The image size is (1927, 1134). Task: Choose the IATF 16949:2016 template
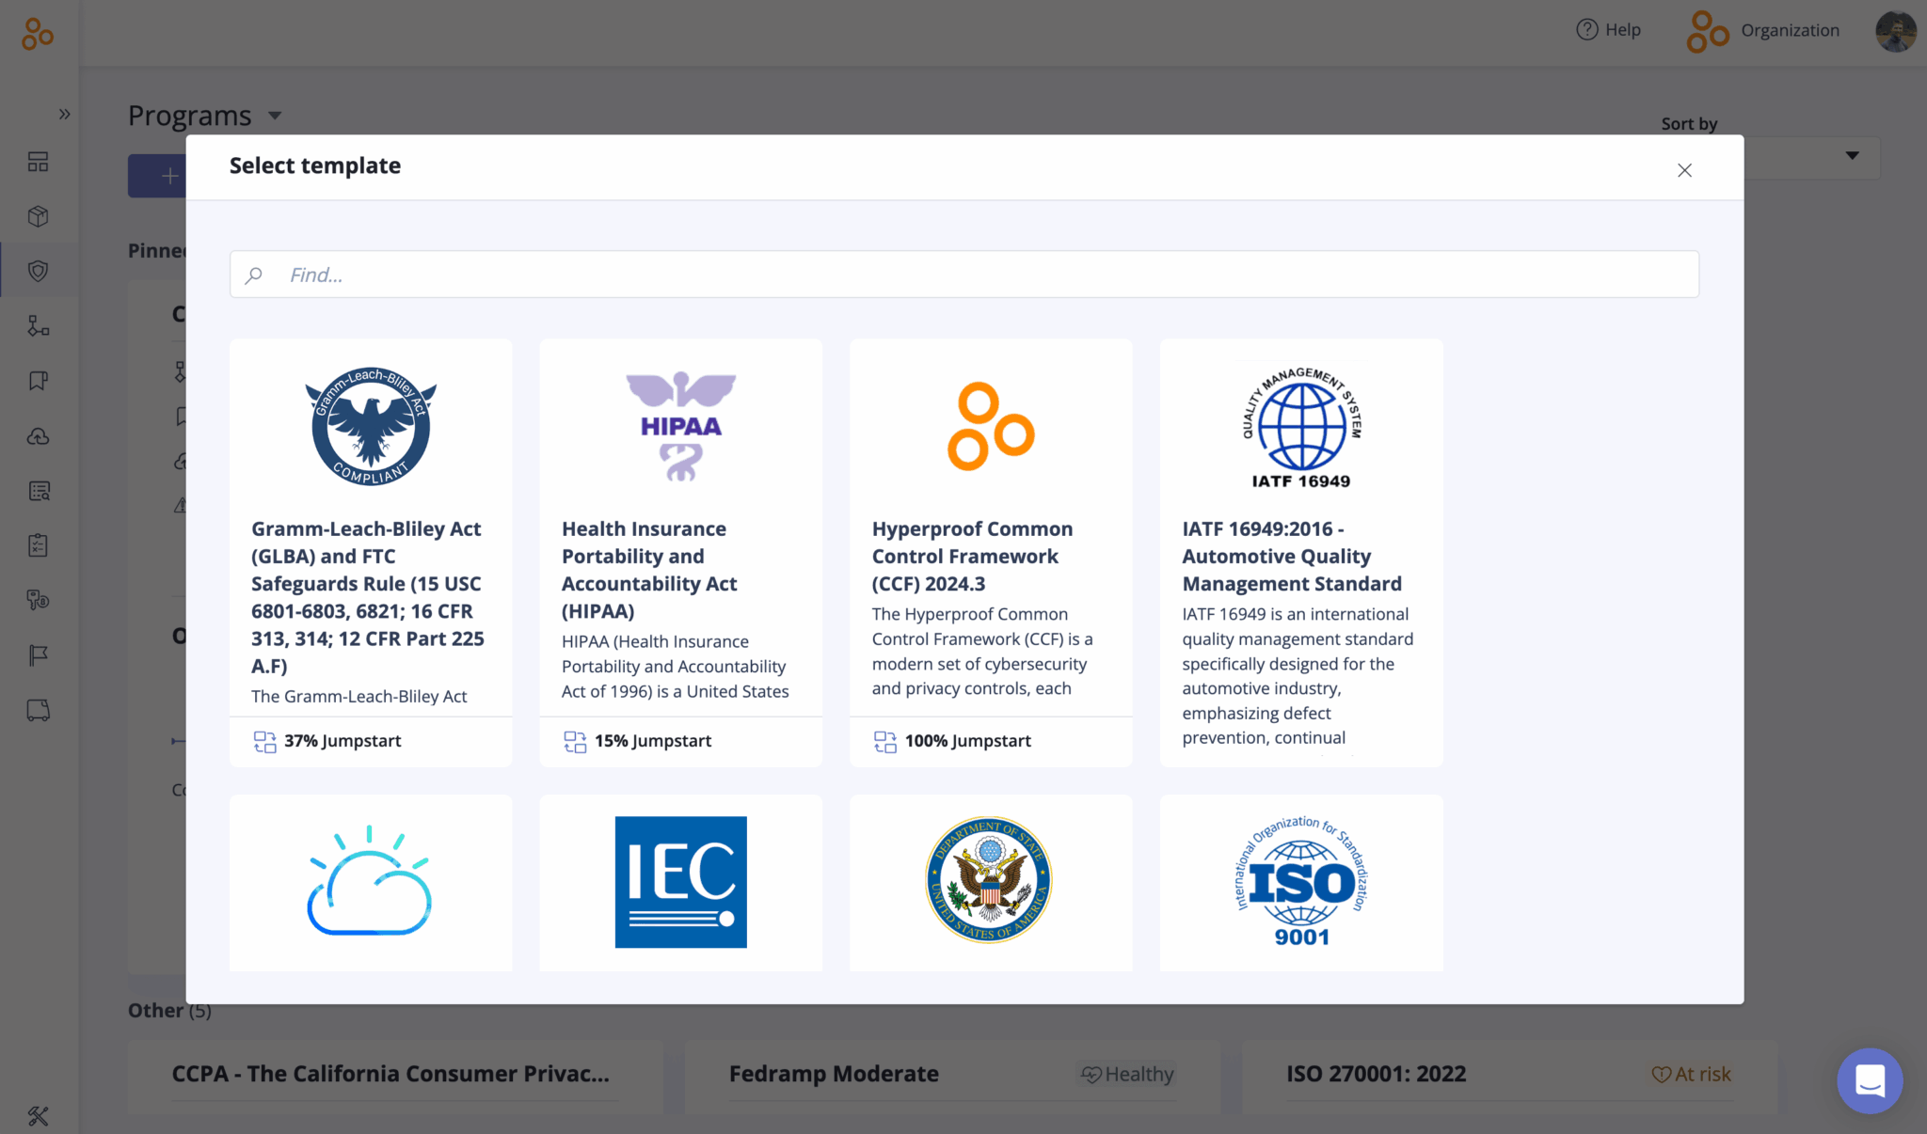tap(1301, 552)
